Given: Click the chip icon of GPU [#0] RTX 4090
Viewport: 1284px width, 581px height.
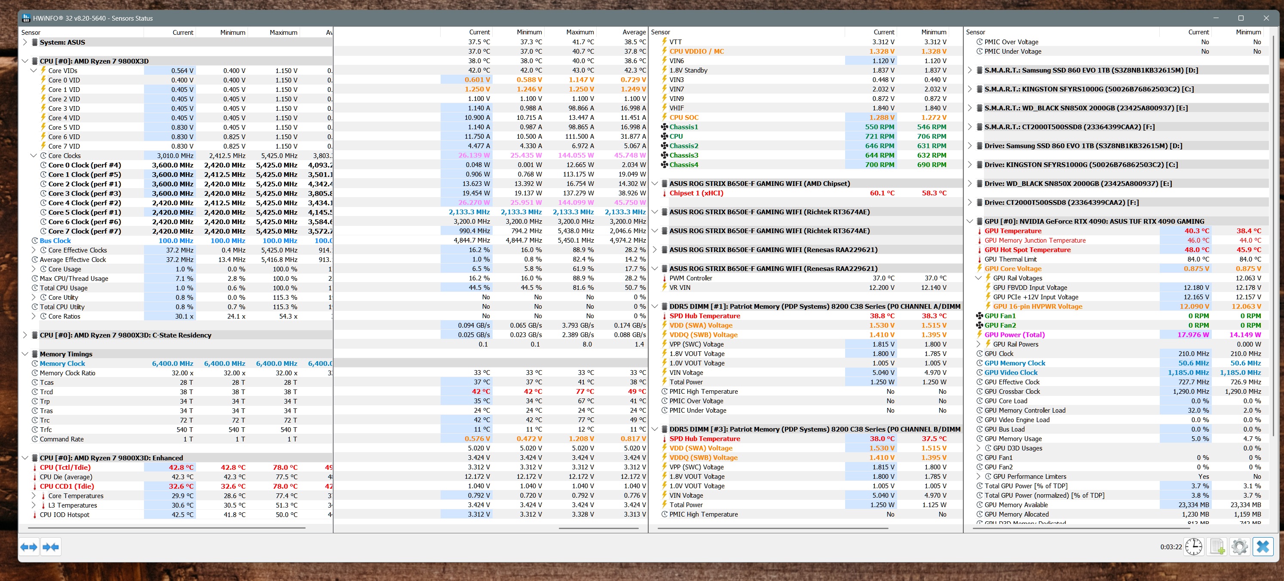Looking at the screenshot, I should (980, 222).
